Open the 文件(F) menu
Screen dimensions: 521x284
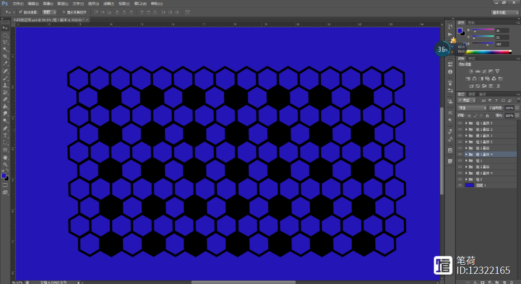18,4
